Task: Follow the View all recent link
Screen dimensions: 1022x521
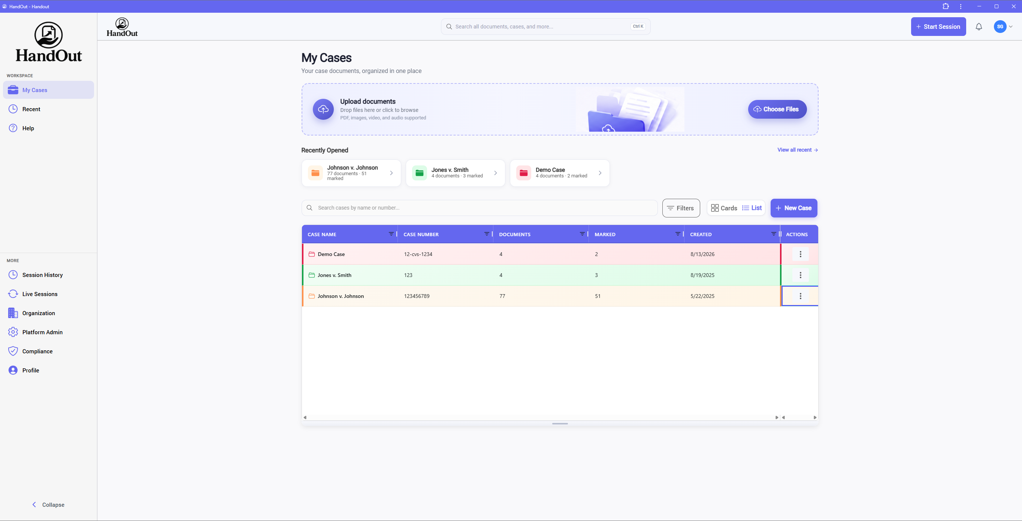Action: coord(798,150)
